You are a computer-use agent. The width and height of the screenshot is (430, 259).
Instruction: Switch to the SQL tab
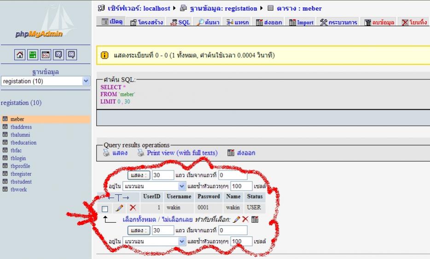[180, 22]
